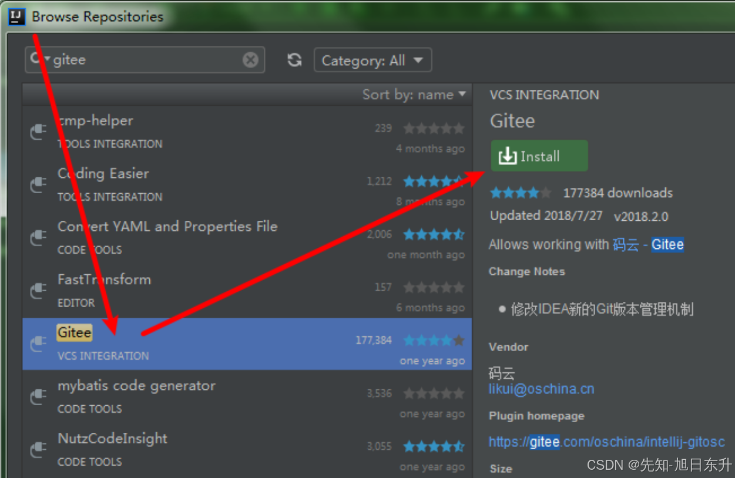Viewport: 735px width, 478px height.
Task: Select Convert YAML and Properties File plugin
Action: tap(247, 238)
